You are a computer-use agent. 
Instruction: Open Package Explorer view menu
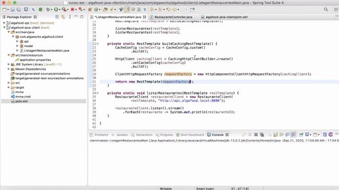[x=70, y=17]
